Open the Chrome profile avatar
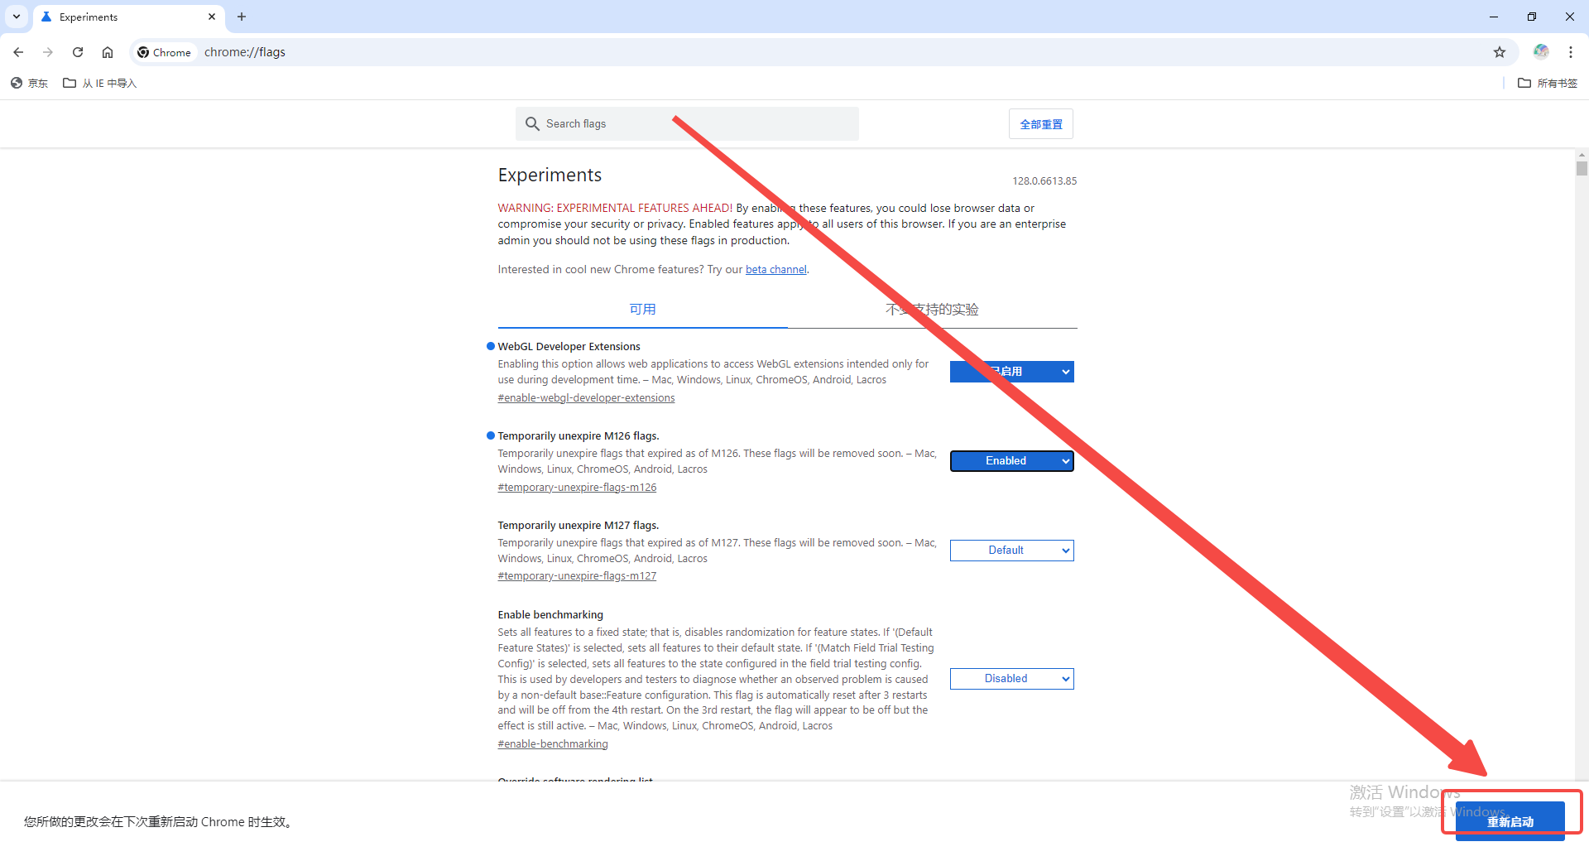This screenshot has width=1589, height=861. (x=1541, y=52)
